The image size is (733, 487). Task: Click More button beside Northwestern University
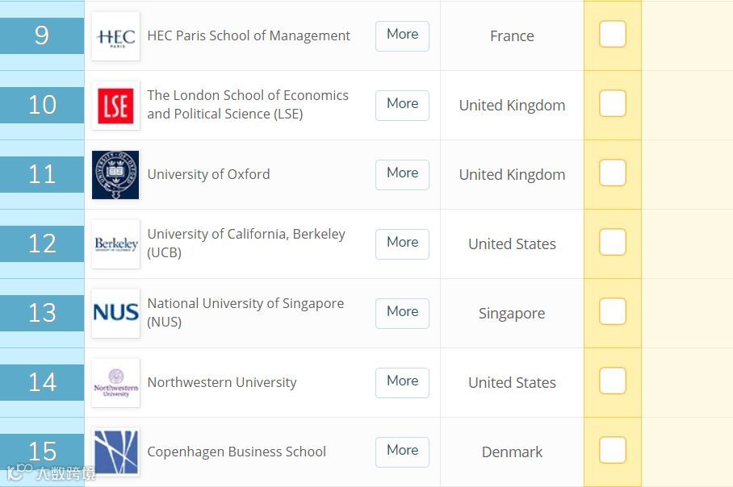pos(402,383)
